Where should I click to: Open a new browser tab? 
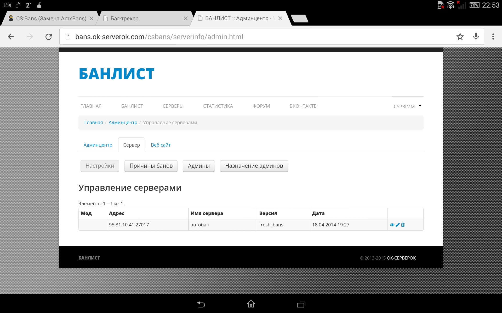tap(300, 19)
